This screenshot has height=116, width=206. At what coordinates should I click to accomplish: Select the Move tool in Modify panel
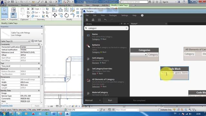[55, 15]
